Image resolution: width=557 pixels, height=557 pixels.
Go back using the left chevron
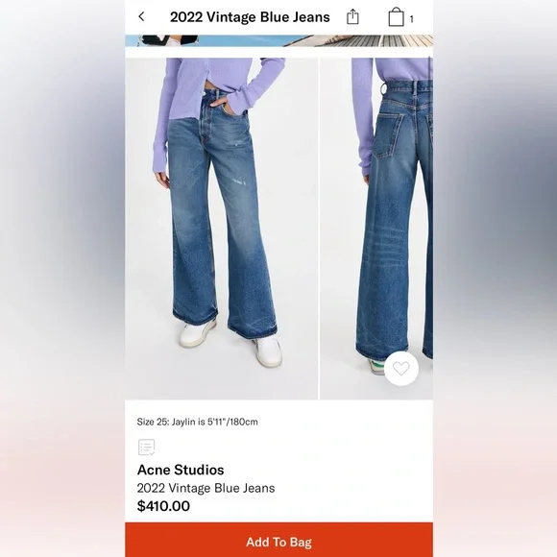pos(141,16)
